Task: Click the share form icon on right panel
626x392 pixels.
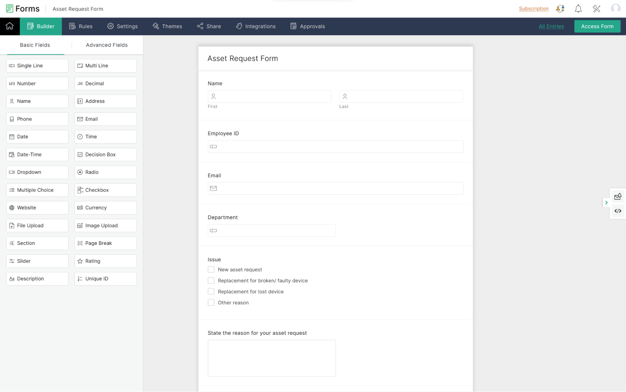Action: coord(618,197)
